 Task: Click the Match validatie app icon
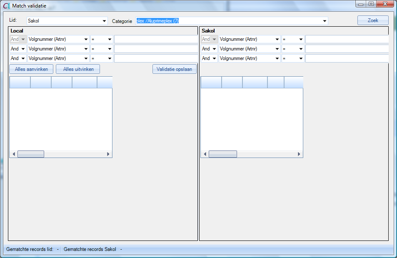7,5
